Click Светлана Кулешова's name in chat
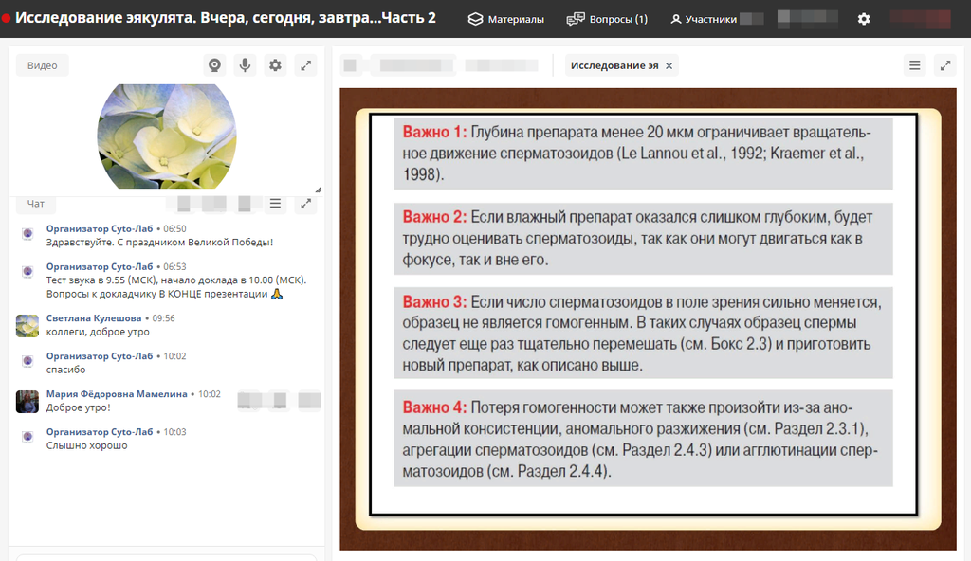The height and width of the screenshot is (561, 971). pos(94,318)
